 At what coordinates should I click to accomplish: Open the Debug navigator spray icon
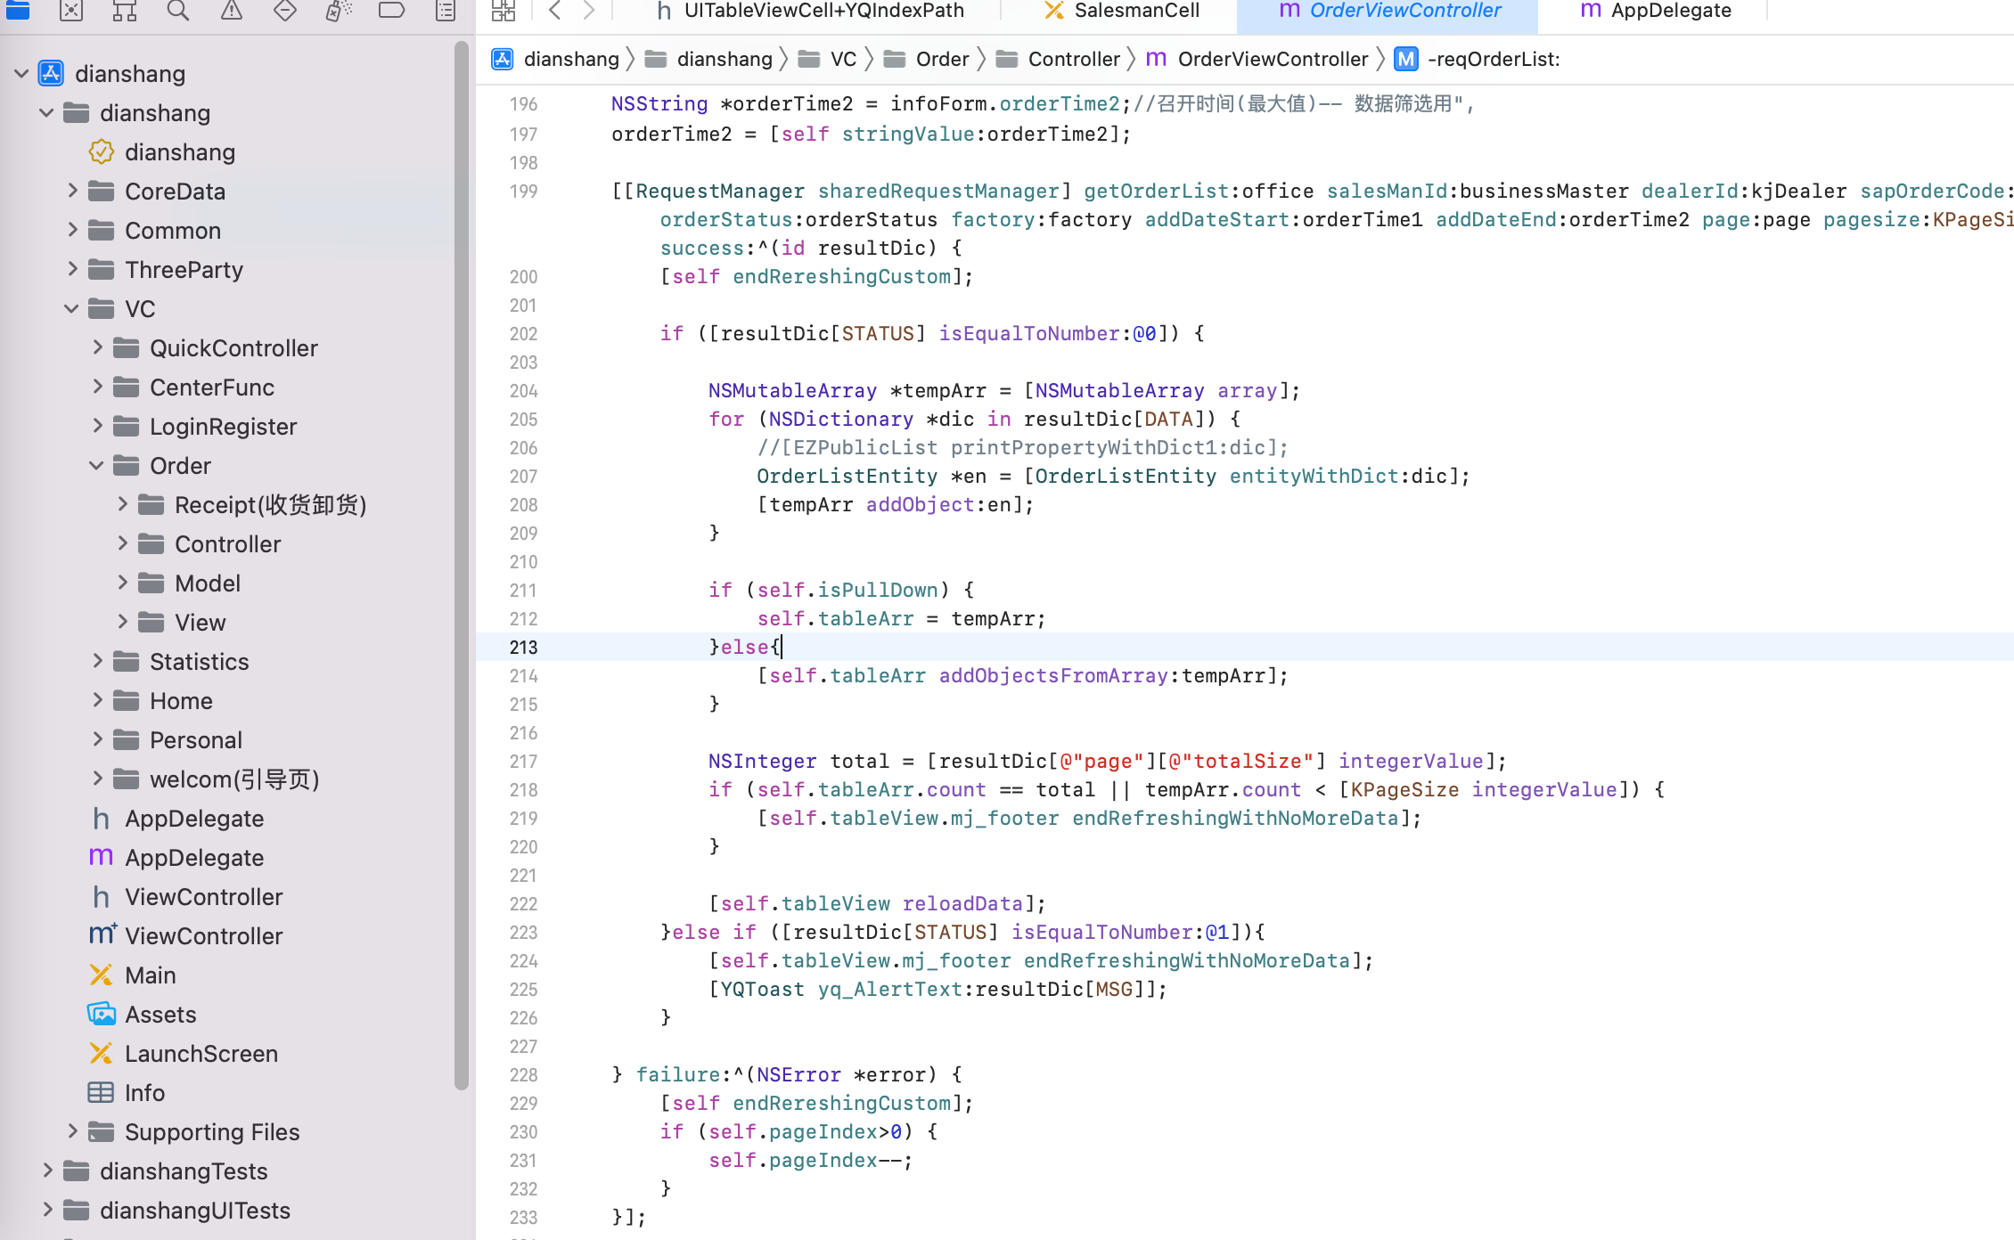(x=339, y=10)
